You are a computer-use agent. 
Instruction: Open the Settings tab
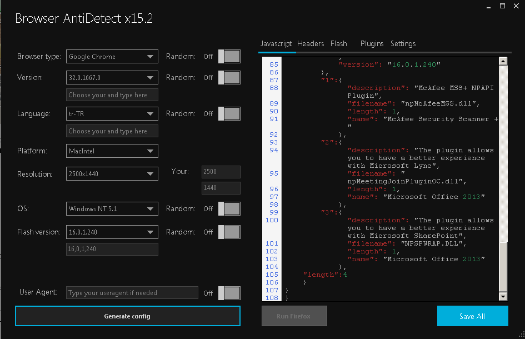pyautogui.click(x=403, y=43)
